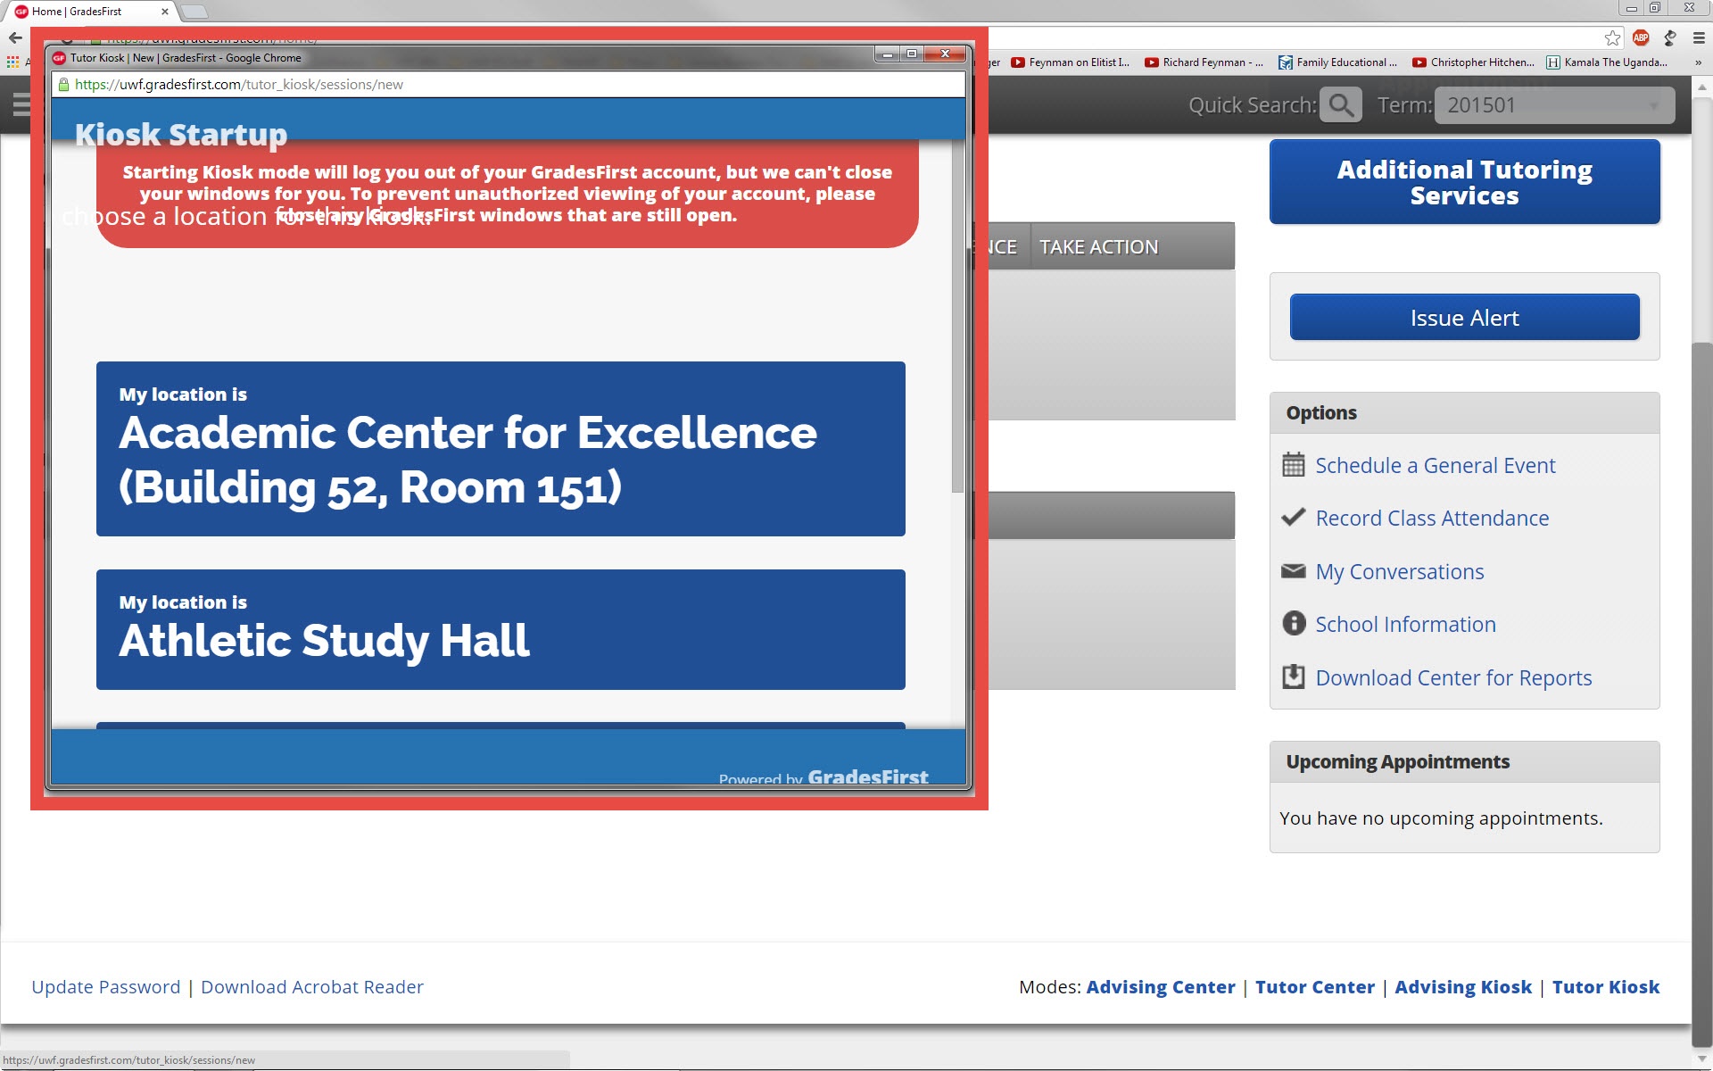Click the main page scrollbar down arrow
The height and width of the screenshot is (1071, 1713).
(x=1702, y=1059)
